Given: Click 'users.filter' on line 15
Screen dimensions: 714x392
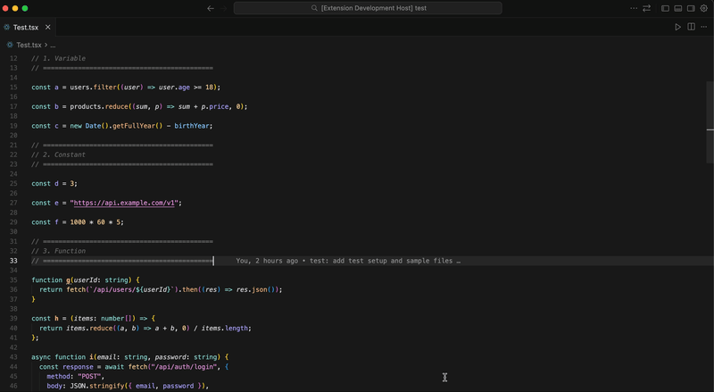Looking at the screenshot, I should click(93, 87).
